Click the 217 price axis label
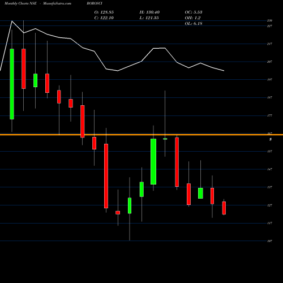Screen dimensions: 283x283 coord(269,44)
